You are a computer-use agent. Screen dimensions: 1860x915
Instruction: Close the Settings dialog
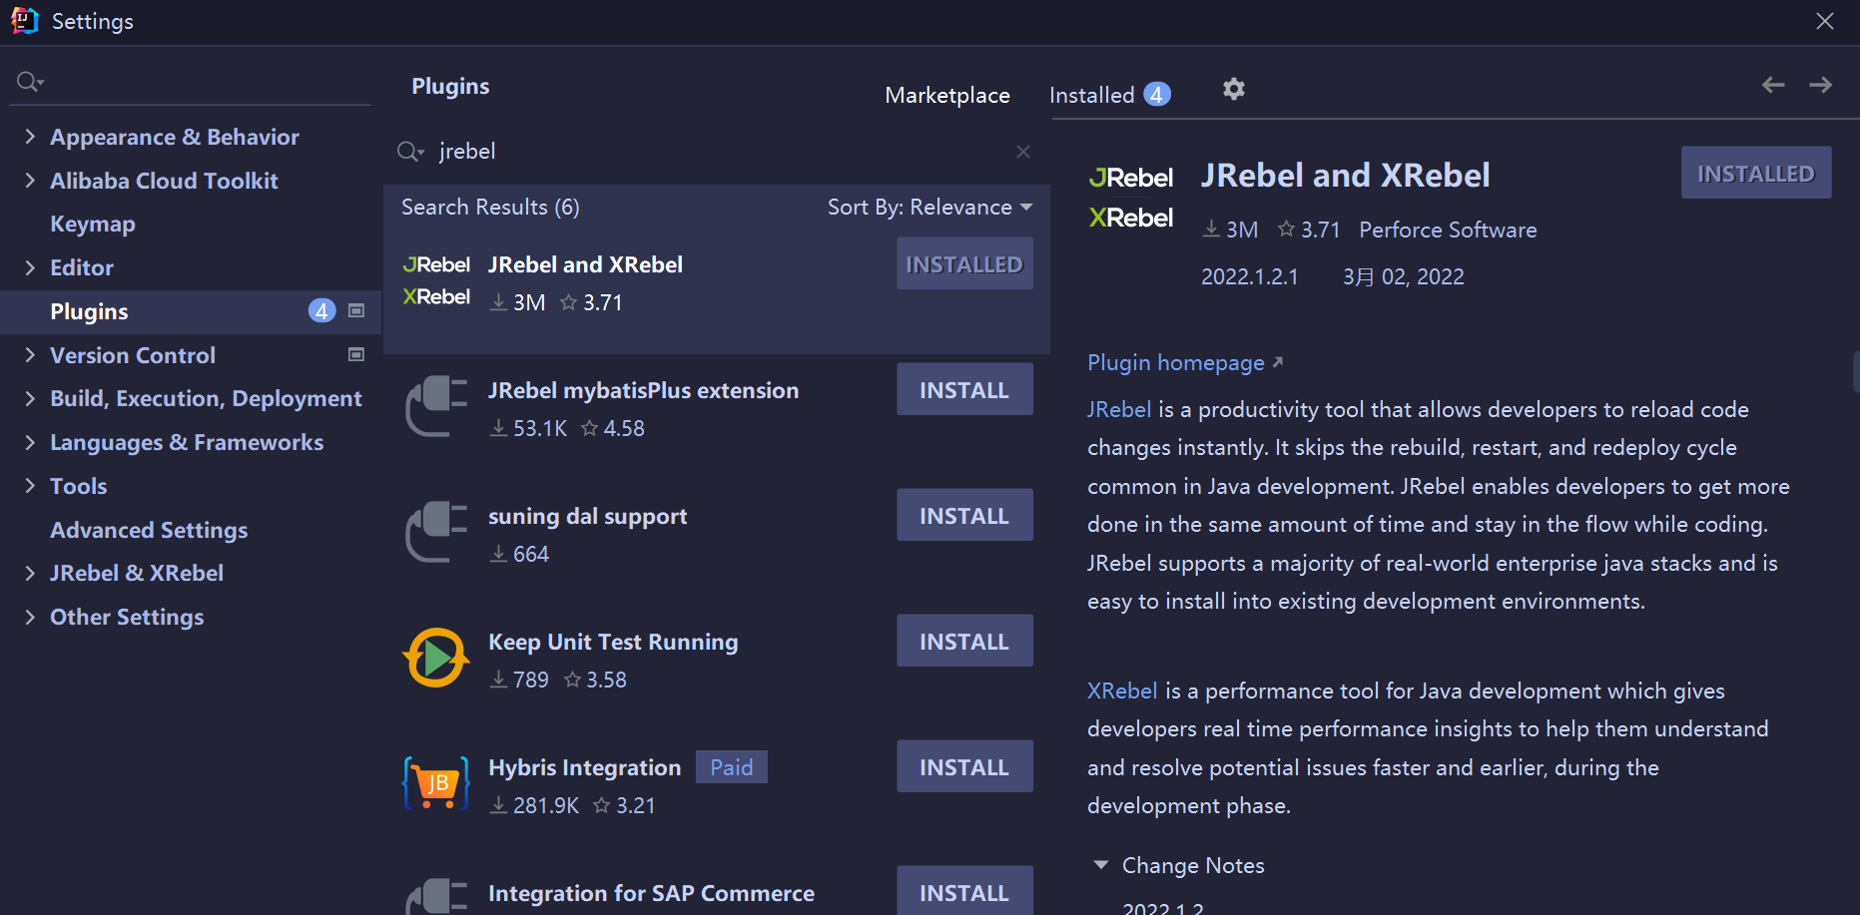(x=1825, y=21)
